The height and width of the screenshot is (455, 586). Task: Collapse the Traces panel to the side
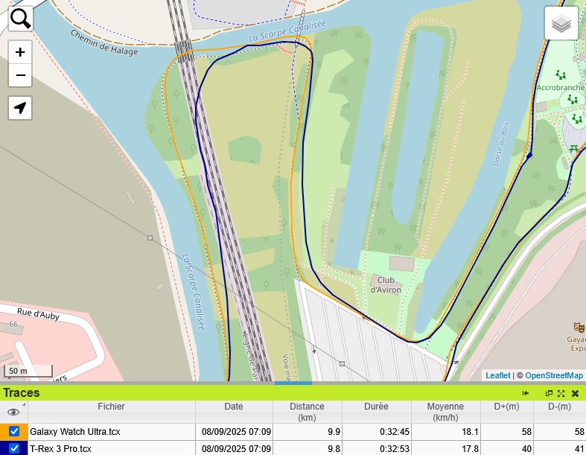[526, 393]
